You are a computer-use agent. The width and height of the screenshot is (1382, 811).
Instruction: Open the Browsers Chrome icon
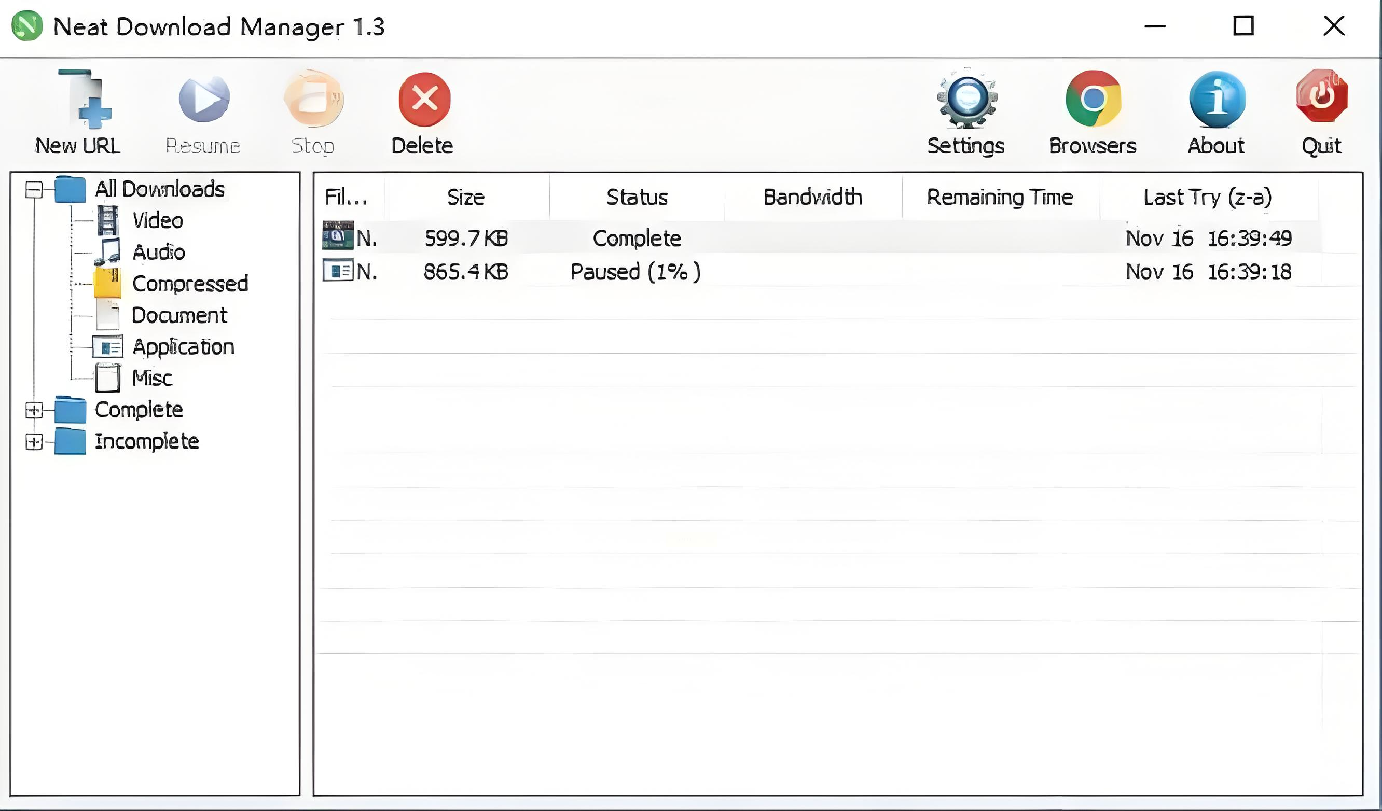point(1093,100)
